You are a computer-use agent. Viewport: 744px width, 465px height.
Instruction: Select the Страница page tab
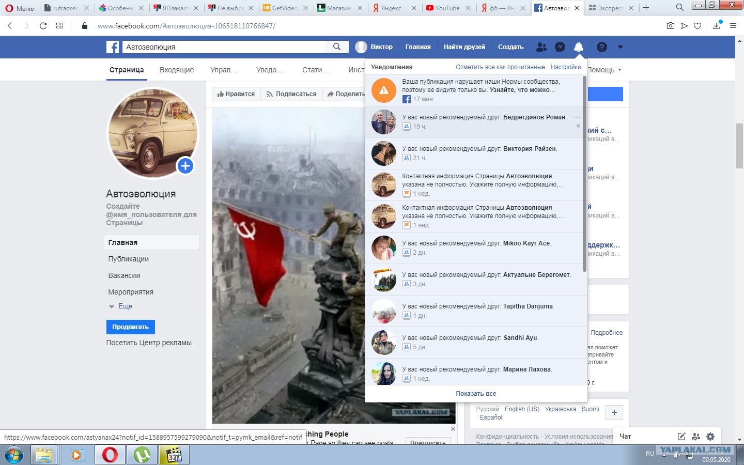pos(127,70)
